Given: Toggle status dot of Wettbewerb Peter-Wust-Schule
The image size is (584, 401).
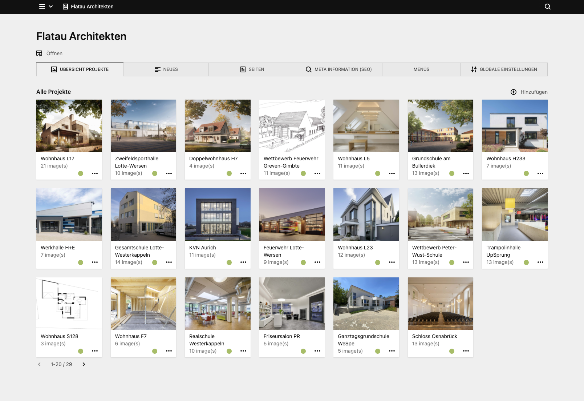Looking at the screenshot, I should (452, 262).
